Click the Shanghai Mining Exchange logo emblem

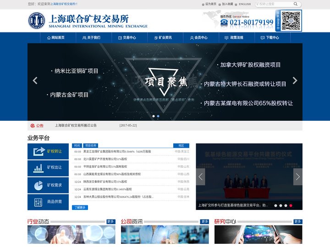coord(37,21)
